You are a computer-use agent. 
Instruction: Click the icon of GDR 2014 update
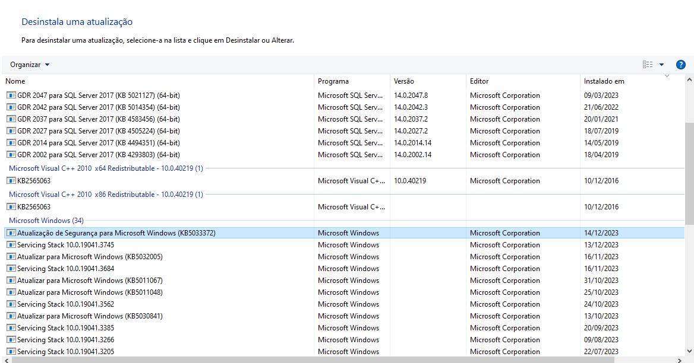click(x=11, y=143)
